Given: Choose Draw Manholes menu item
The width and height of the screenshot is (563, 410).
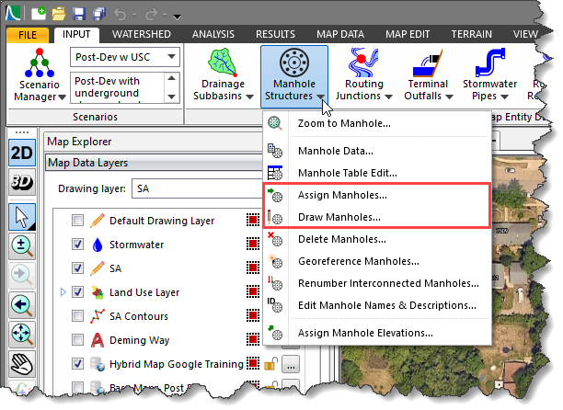Looking at the screenshot, I should pyautogui.click(x=377, y=217).
